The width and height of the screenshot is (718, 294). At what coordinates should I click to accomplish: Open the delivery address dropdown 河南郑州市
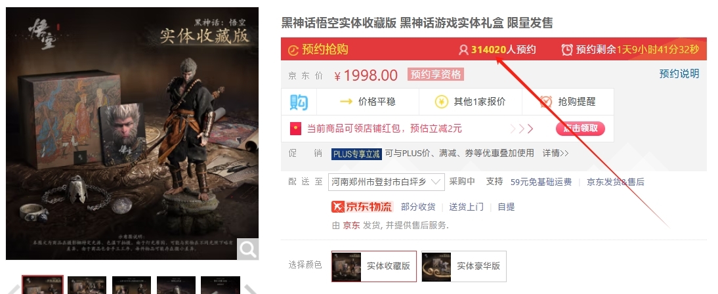tap(387, 182)
